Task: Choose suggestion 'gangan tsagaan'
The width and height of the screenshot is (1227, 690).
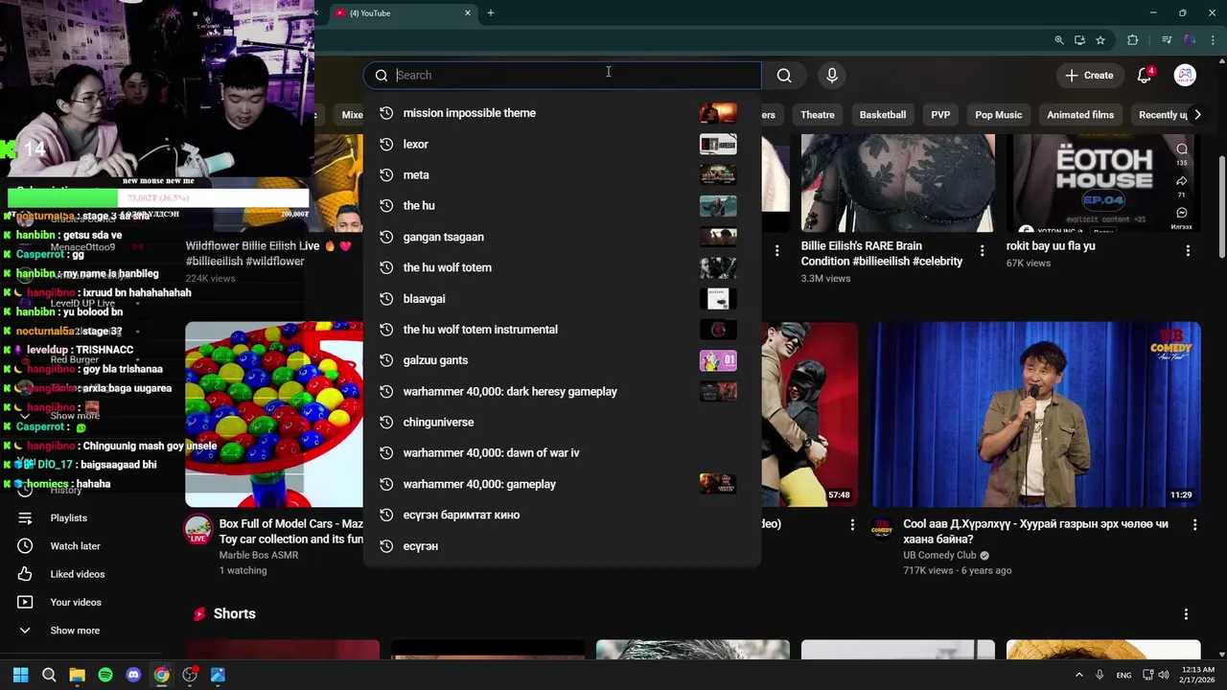Action: coord(562,237)
